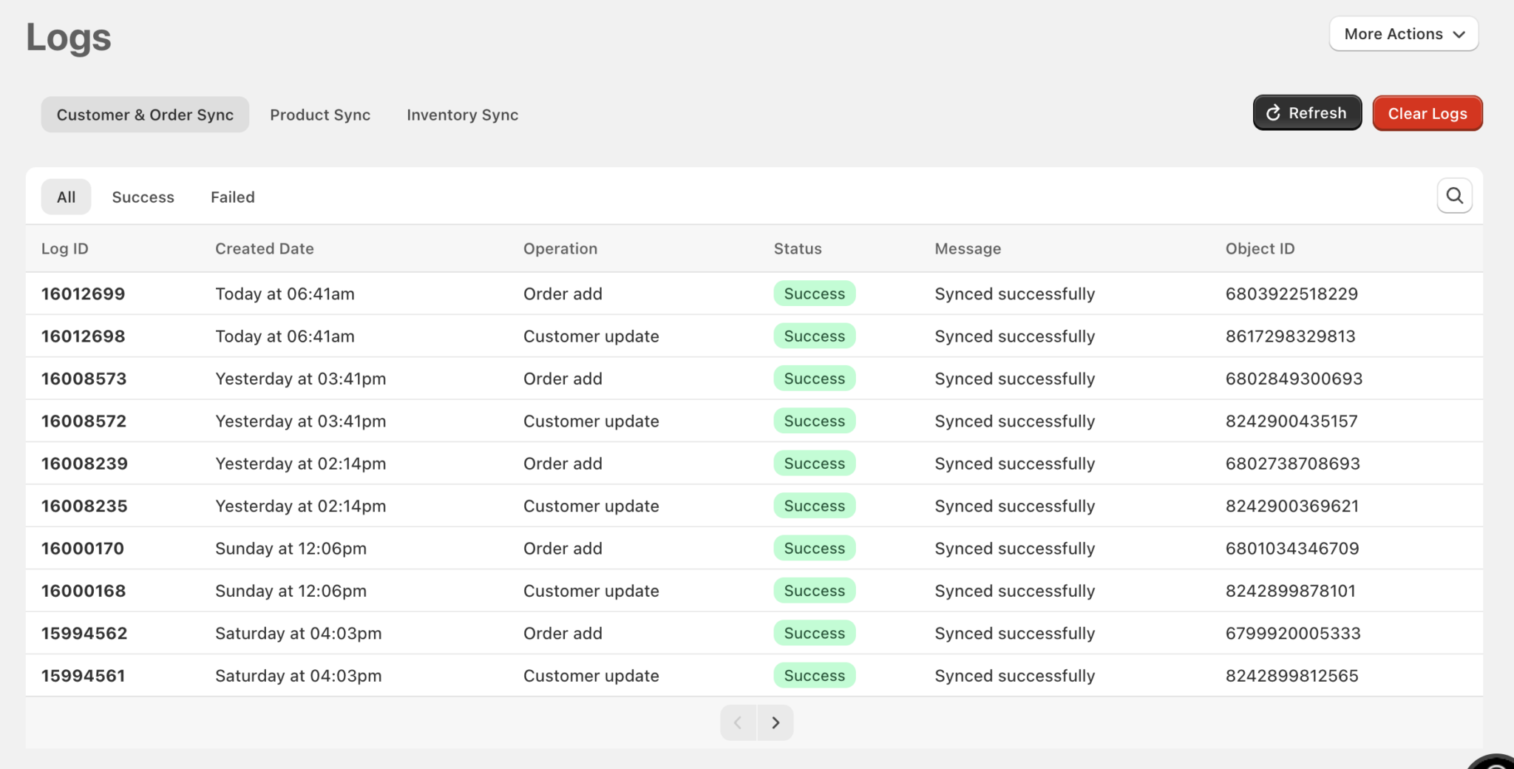Click the Operation column header
1514x769 pixels.
(x=560, y=248)
